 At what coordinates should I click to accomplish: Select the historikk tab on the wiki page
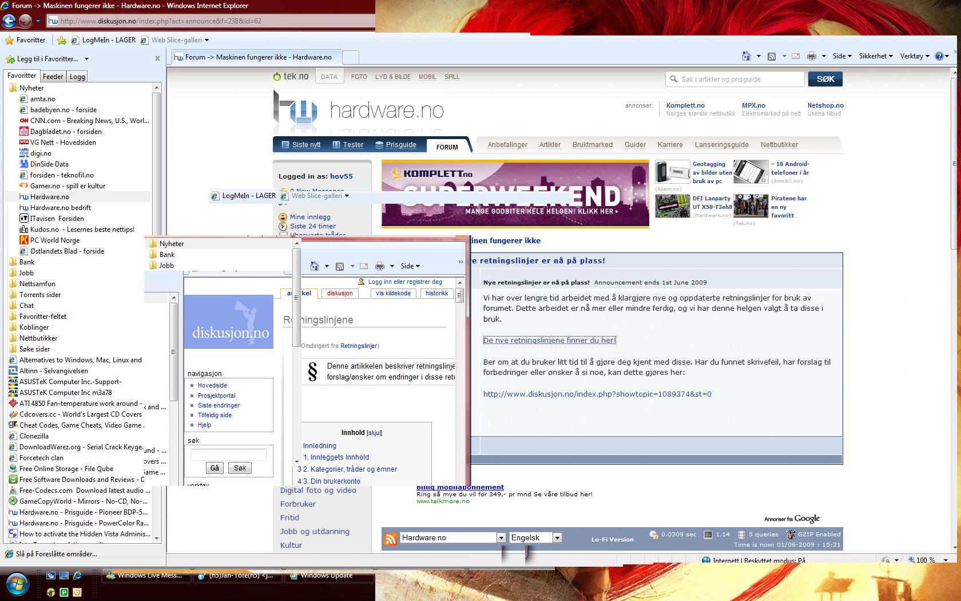pos(436,293)
